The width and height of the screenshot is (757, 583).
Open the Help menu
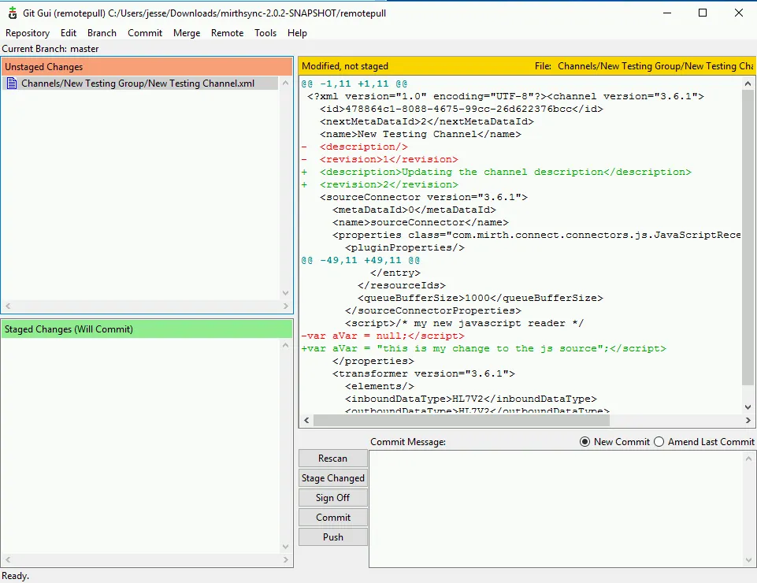coord(297,33)
